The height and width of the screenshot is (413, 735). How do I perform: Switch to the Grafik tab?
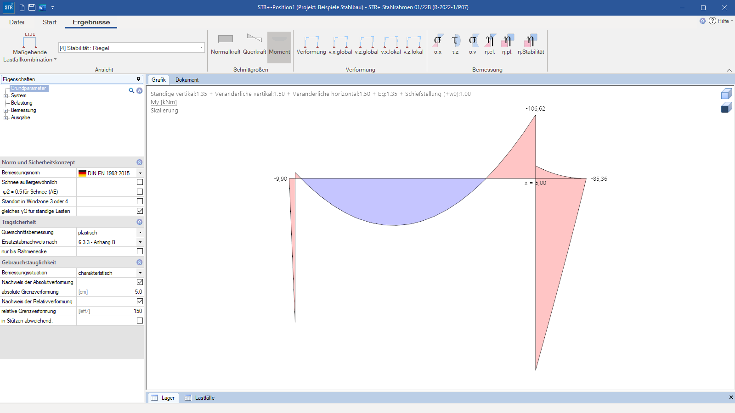point(158,80)
